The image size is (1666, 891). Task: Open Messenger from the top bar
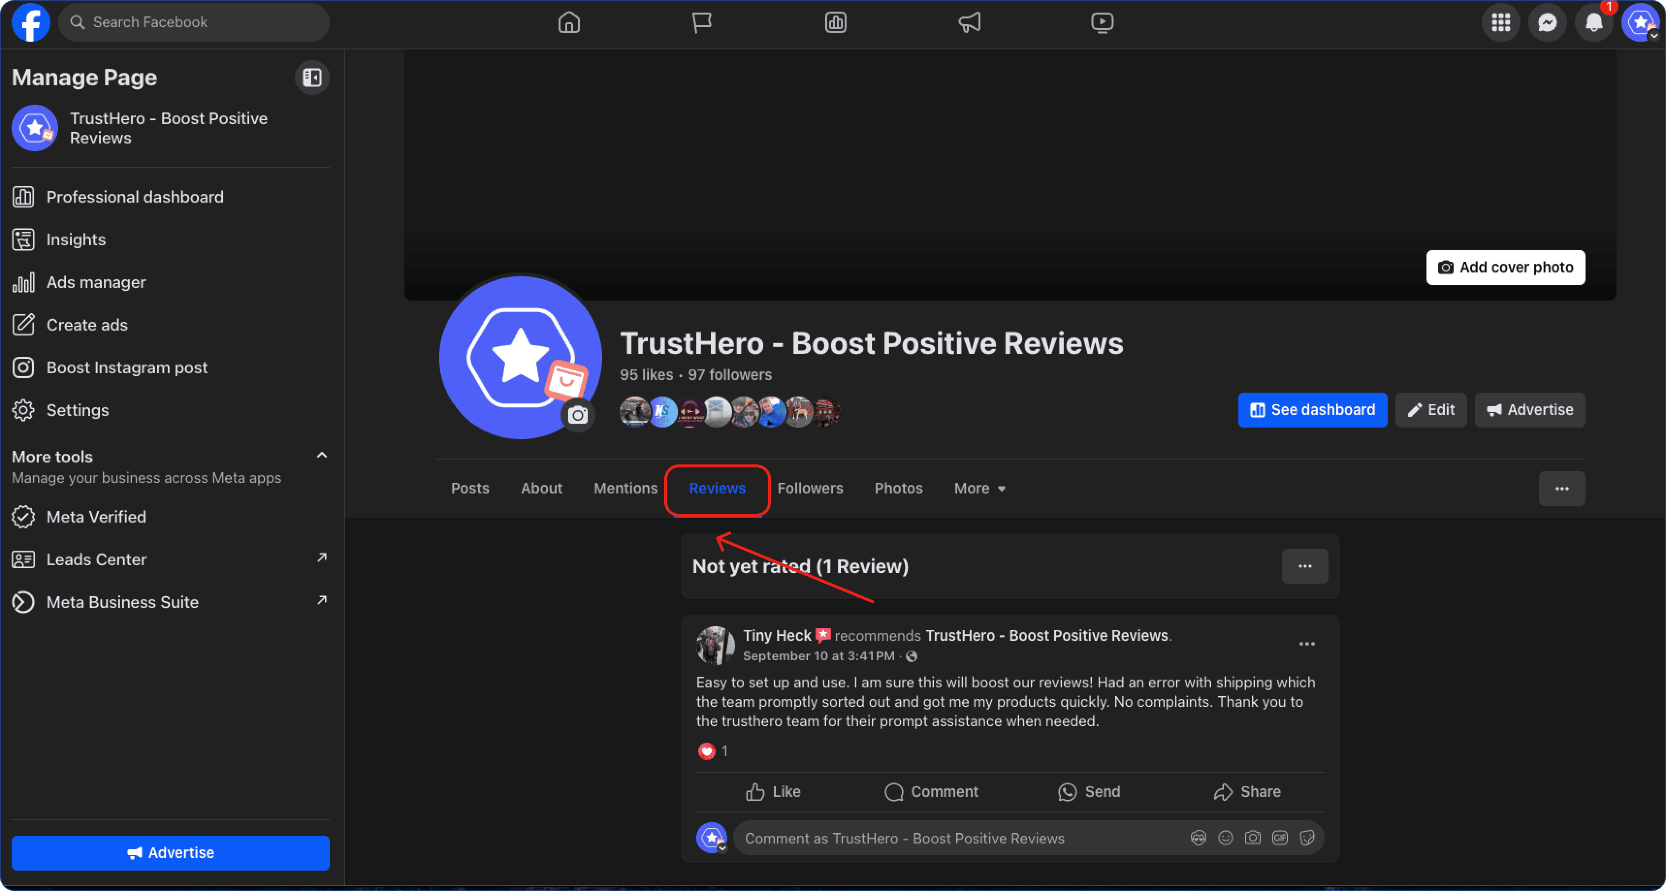pyautogui.click(x=1547, y=23)
